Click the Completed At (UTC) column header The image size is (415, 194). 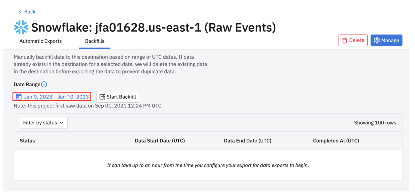tap(336, 141)
